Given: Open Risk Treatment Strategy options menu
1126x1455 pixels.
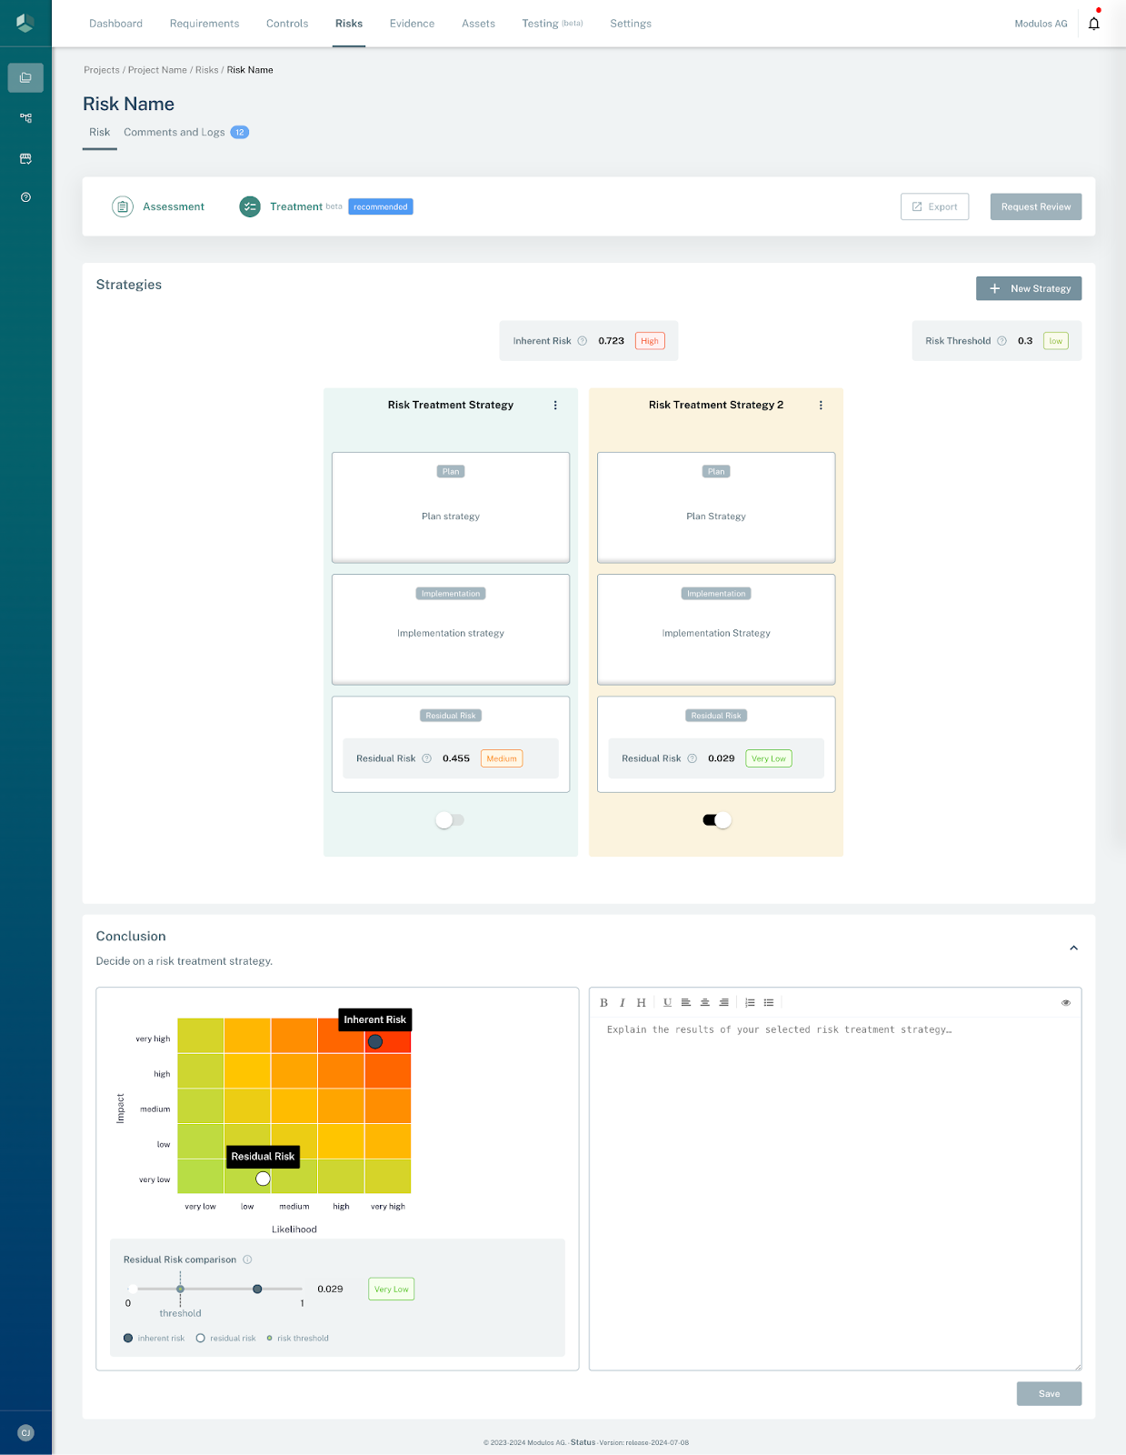Looking at the screenshot, I should pyautogui.click(x=555, y=406).
